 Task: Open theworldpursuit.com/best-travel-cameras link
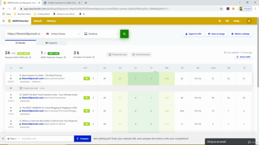pos(44,98)
